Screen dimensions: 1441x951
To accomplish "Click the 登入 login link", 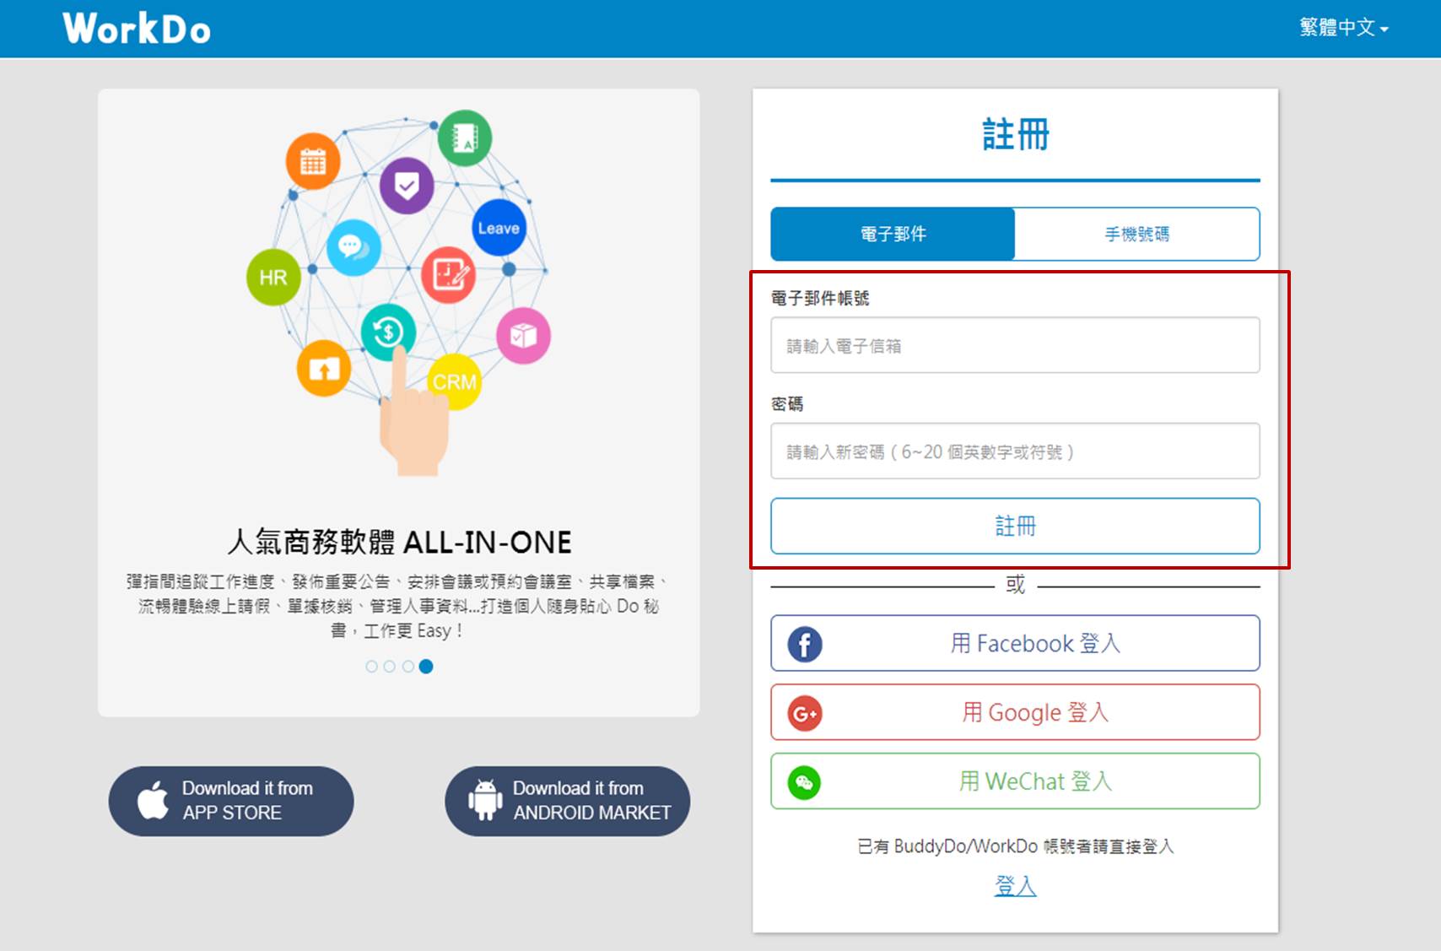I will point(1014,886).
